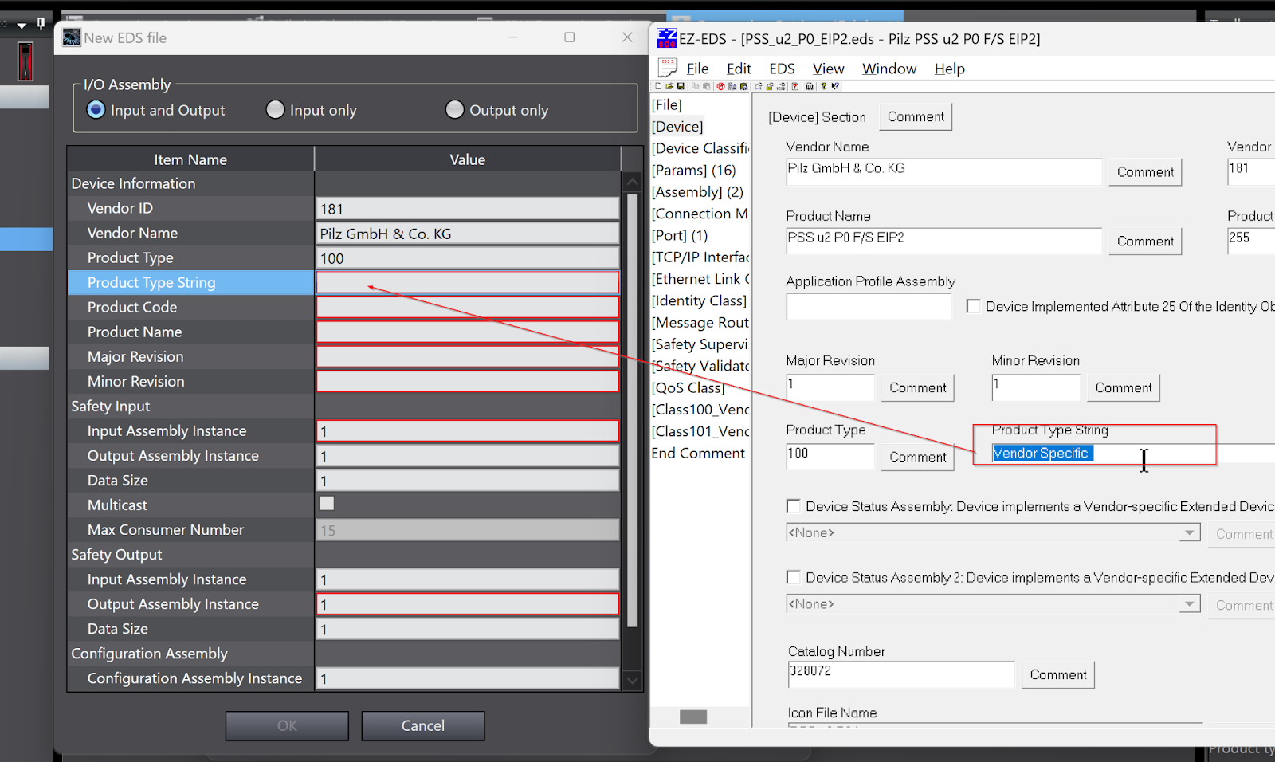Click the red question mark document icon in EZ-EDS toolbar
Viewport: 1275px width, 762px height.
click(794, 86)
